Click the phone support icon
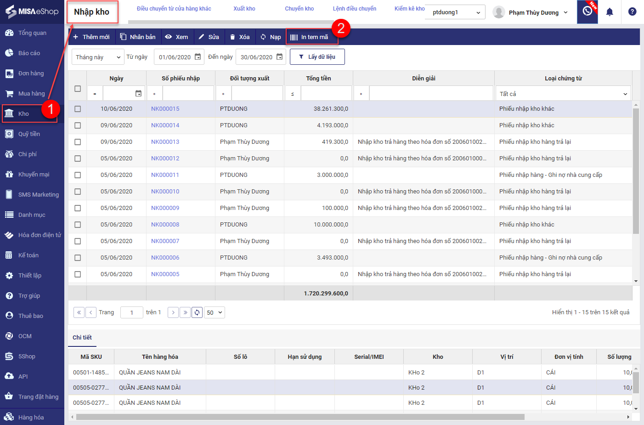The width and height of the screenshot is (644, 425). [x=587, y=11]
